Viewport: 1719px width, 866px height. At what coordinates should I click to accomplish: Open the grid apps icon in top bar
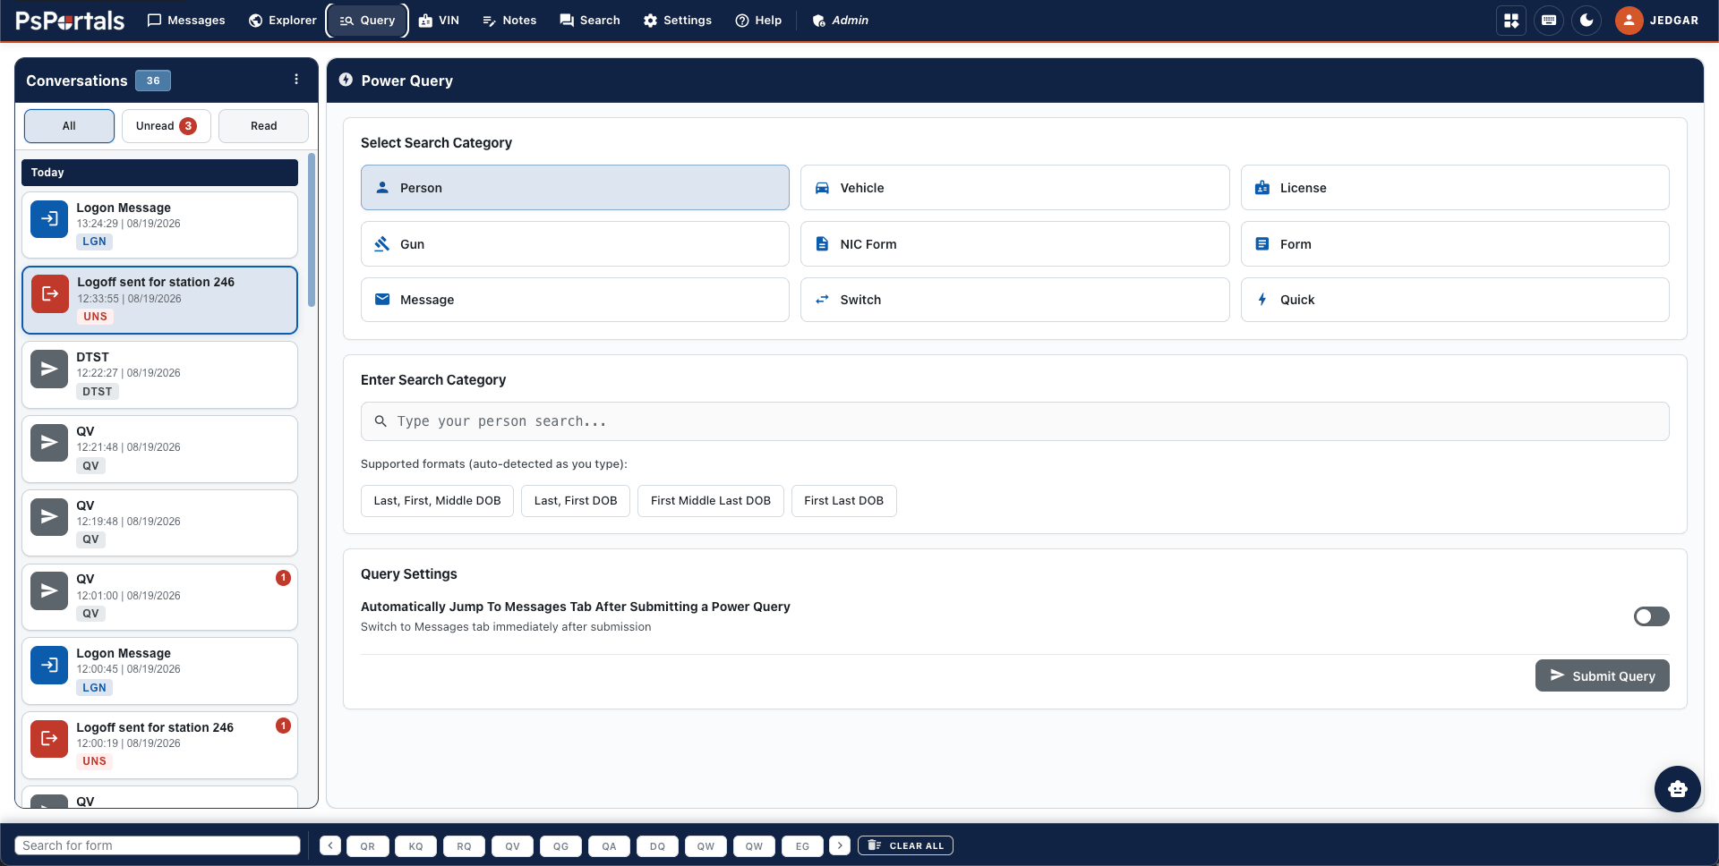click(1511, 21)
